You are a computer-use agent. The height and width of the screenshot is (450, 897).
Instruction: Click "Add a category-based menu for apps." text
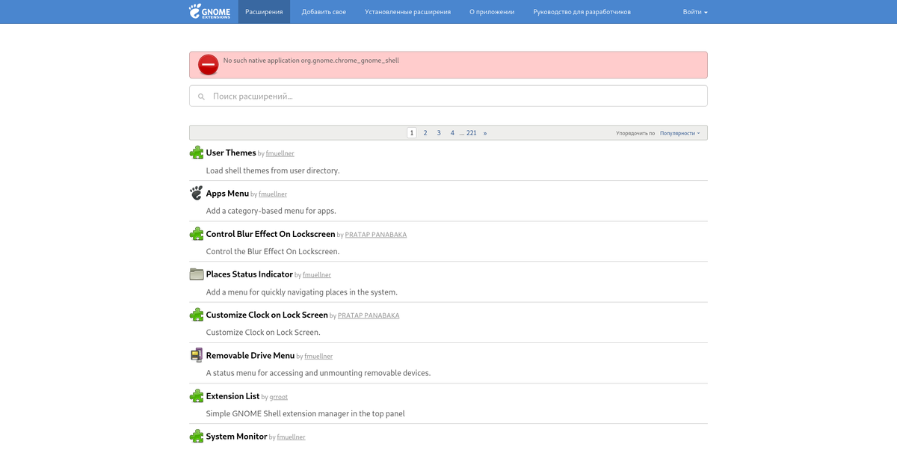coord(271,211)
